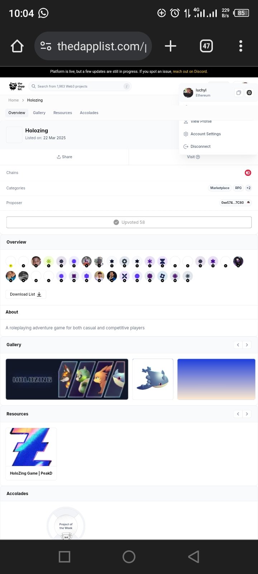Viewport: 258px width, 574px height.
Task: Click the search Web3 projects field
Action: [x=80, y=86]
